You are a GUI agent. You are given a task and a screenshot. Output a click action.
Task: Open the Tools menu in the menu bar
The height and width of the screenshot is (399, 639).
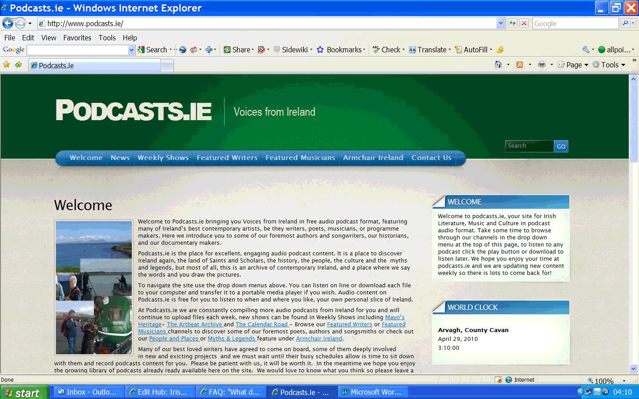point(107,38)
